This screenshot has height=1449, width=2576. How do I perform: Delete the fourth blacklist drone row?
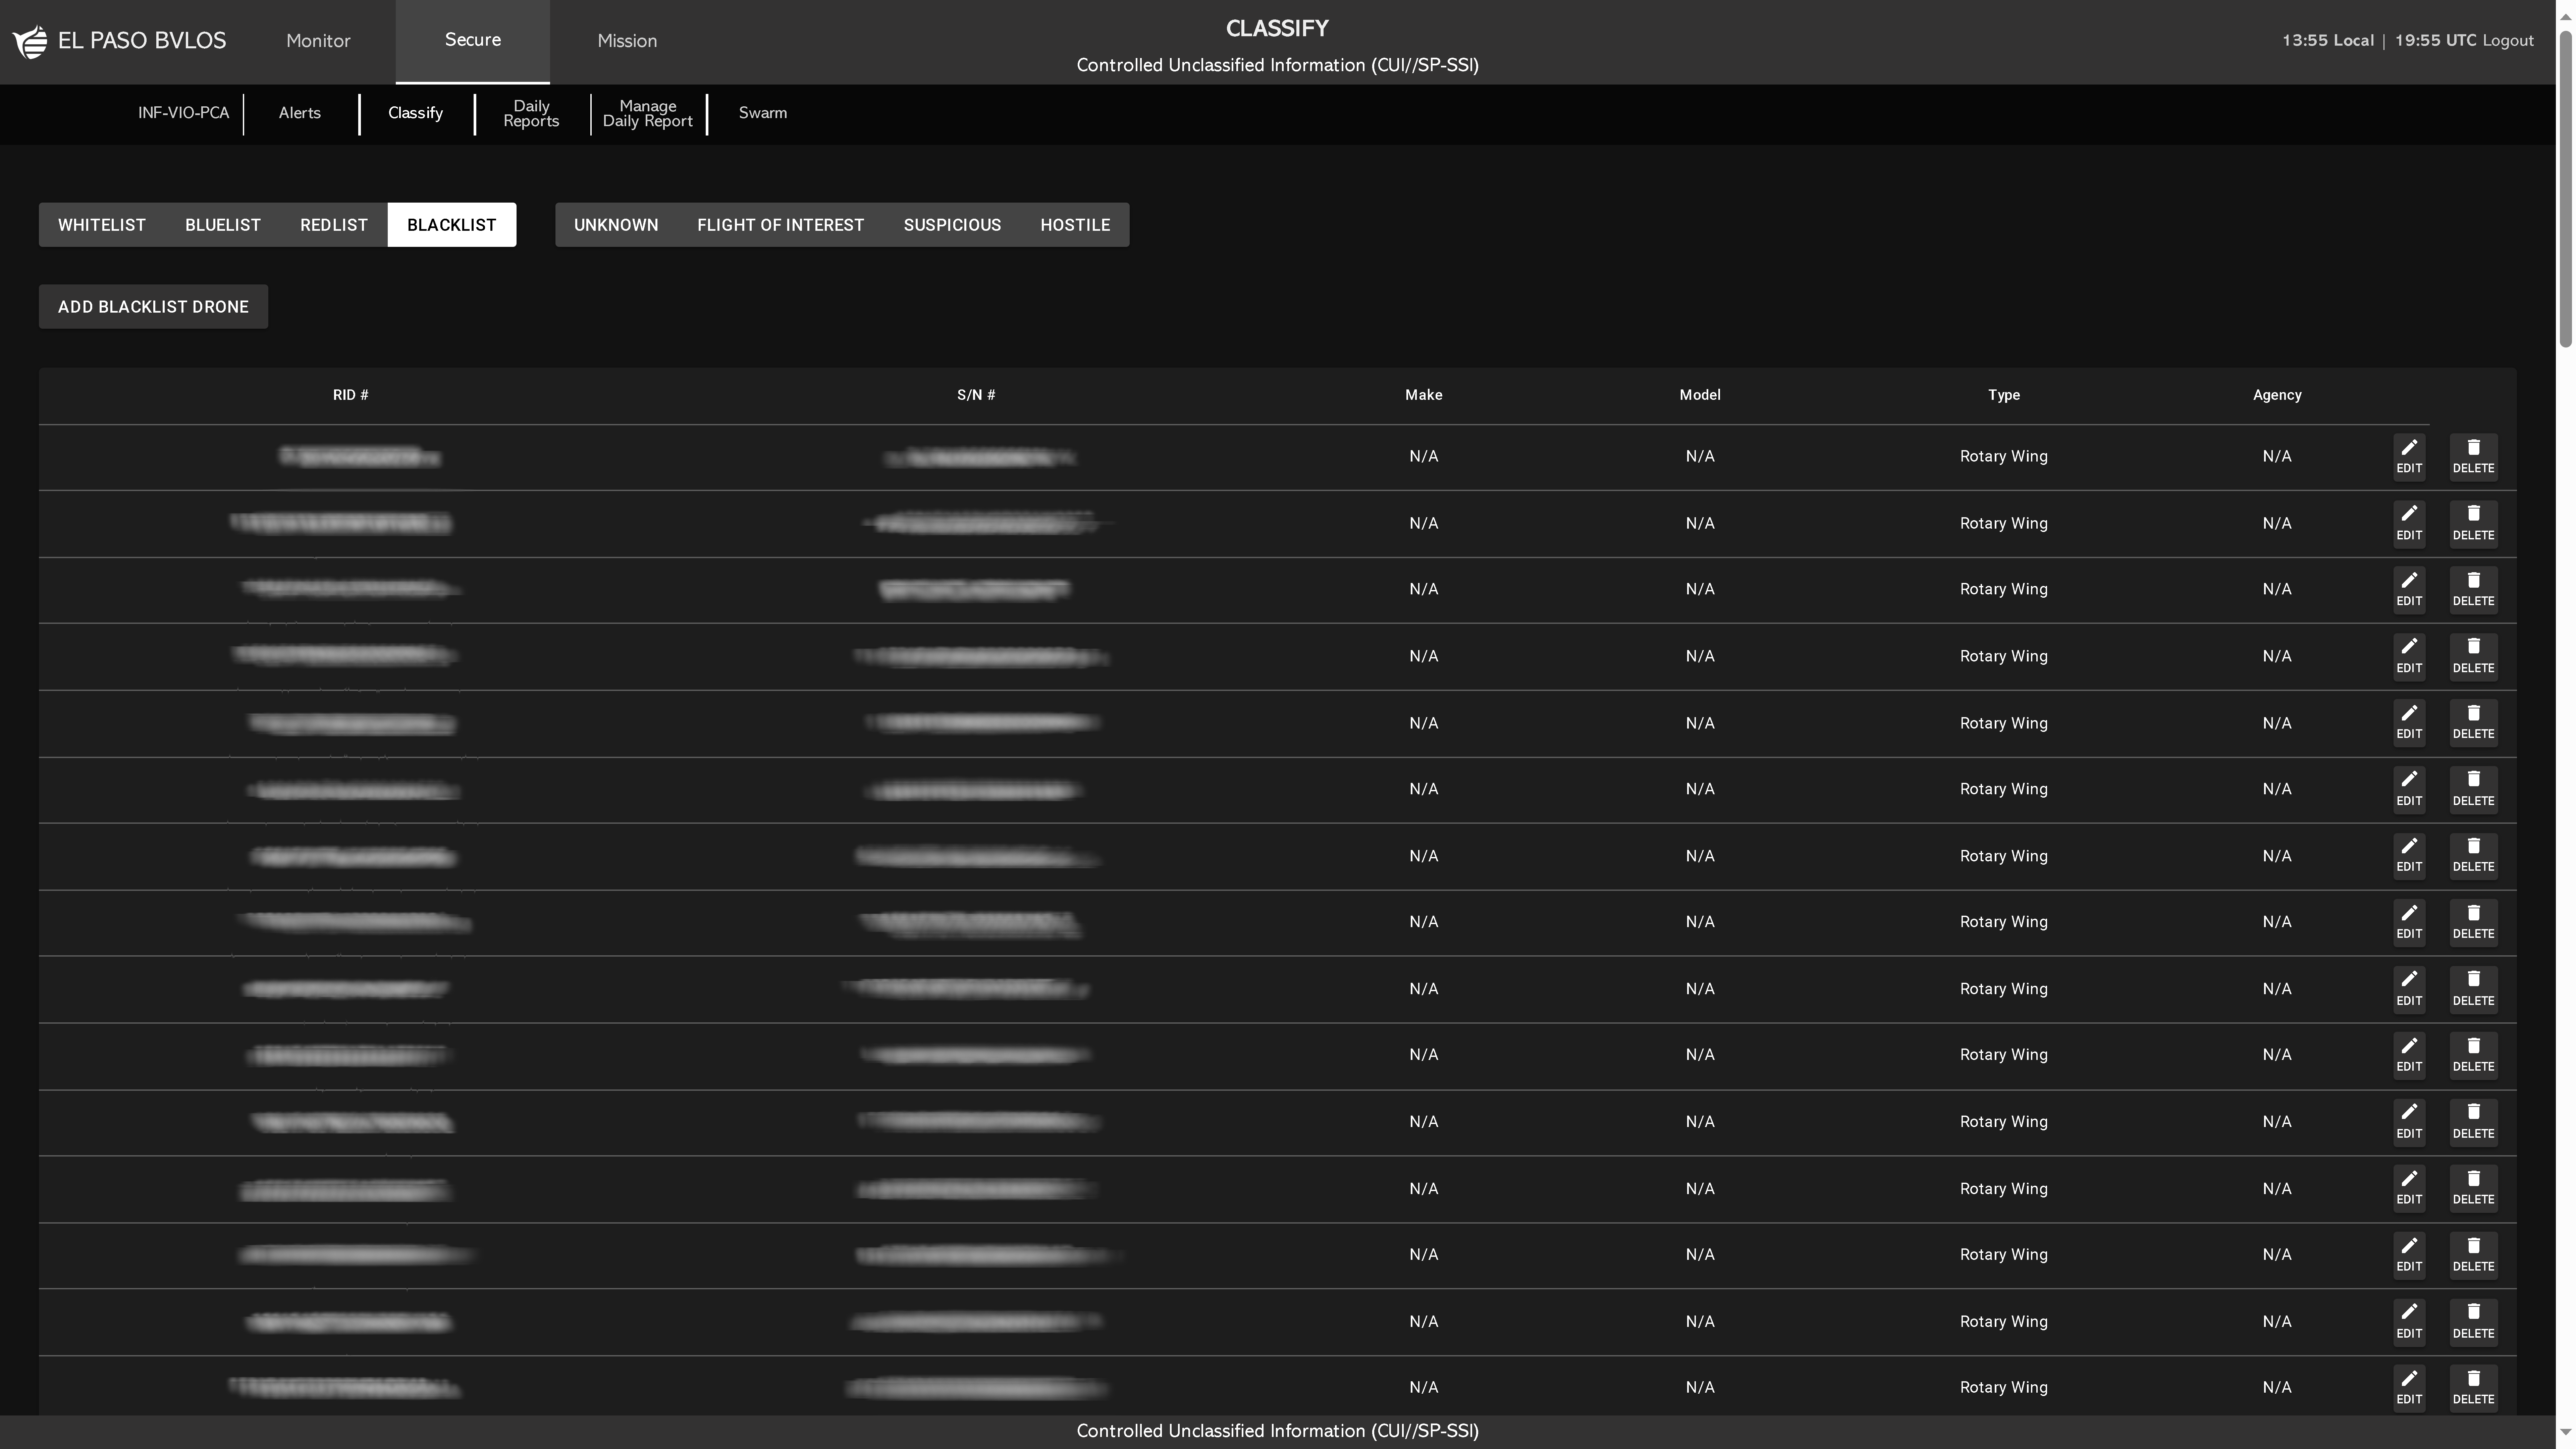[x=2473, y=657]
